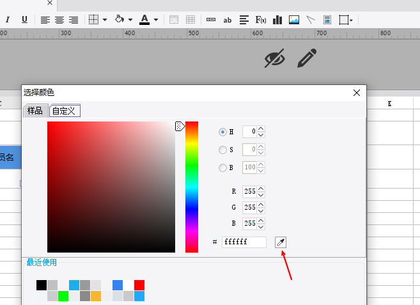420x305 pixels.
Task: Switch to the 样品 tab
Action: [x=35, y=111]
